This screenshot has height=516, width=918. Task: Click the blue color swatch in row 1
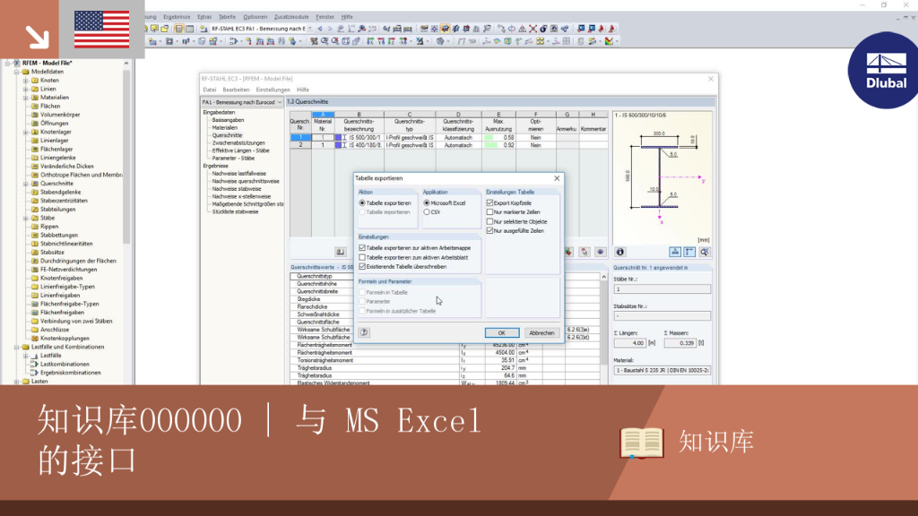(338, 137)
